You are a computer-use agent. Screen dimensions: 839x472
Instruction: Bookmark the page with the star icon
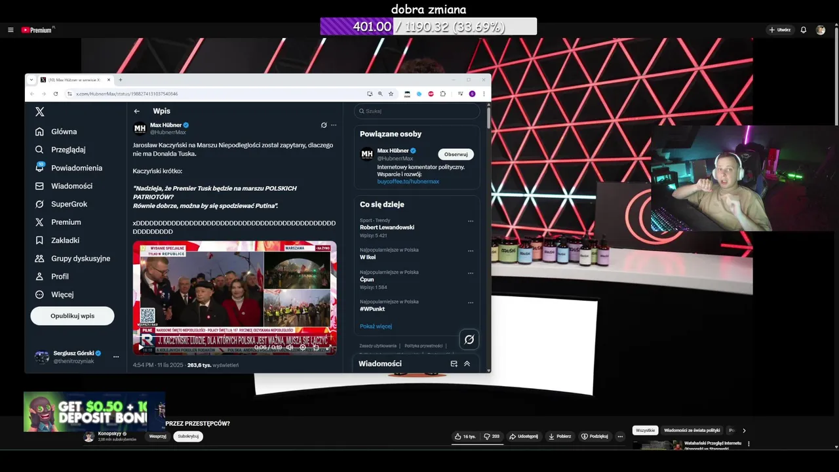tap(391, 94)
